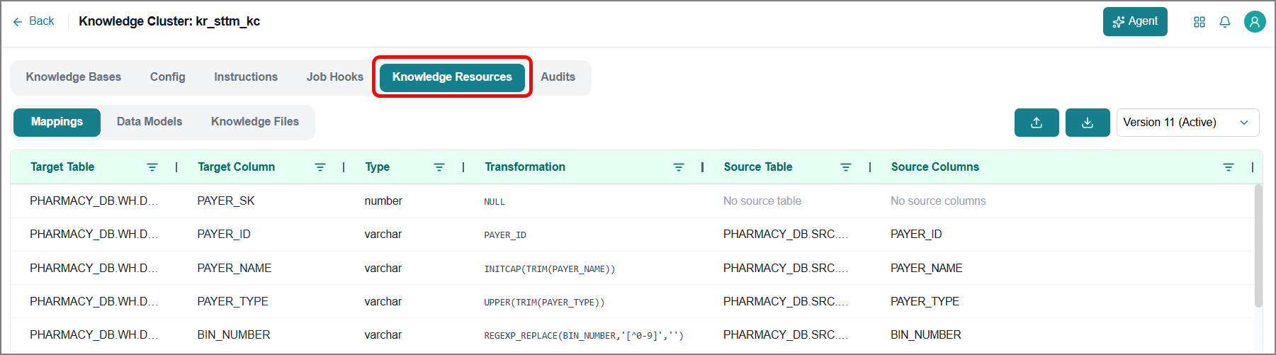Click the upload mappings icon button
This screenshot has height=355, width=1276.
[1037, 123]
